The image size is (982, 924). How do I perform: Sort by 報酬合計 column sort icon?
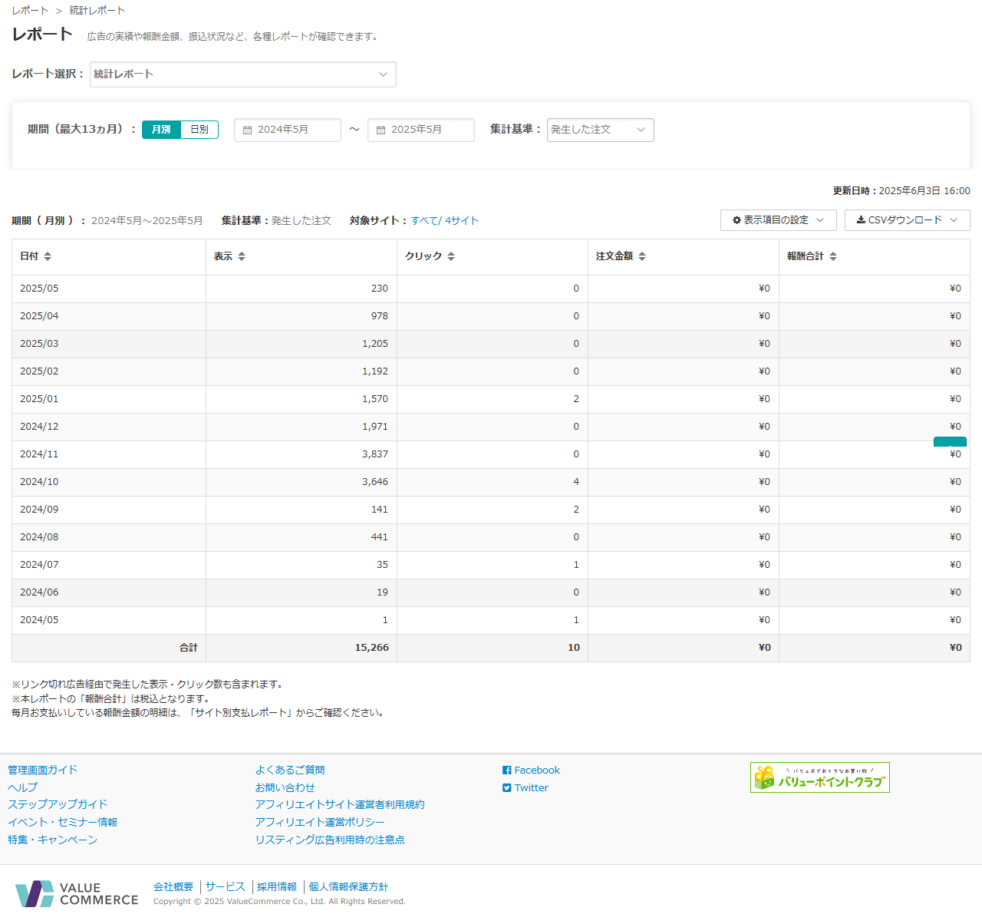pos(833,256)
